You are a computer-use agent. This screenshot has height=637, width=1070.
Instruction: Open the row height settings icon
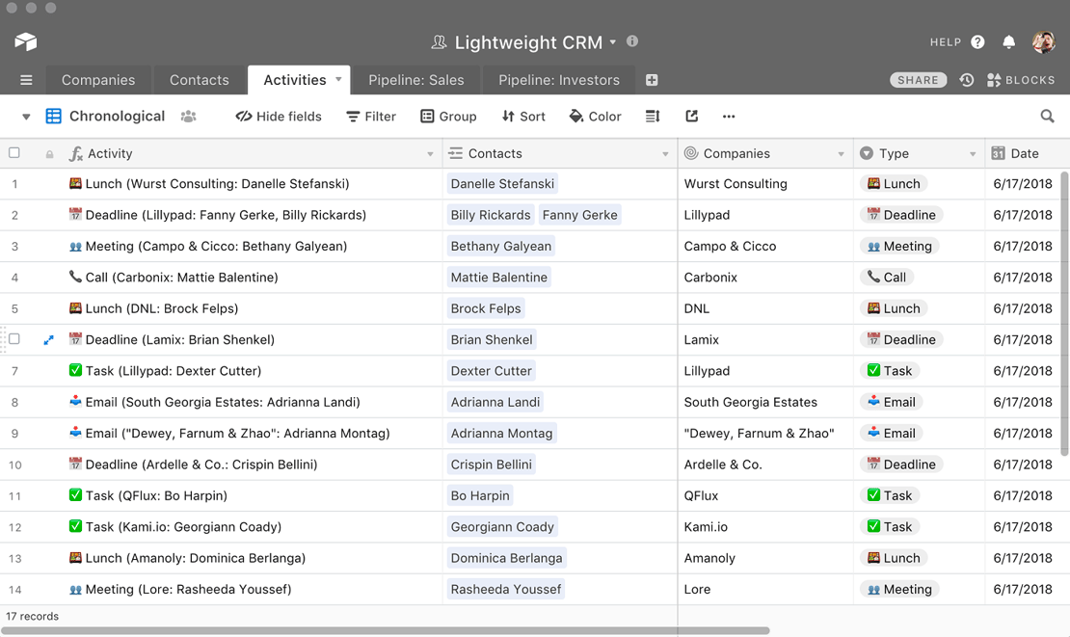(x=653, y=116)
